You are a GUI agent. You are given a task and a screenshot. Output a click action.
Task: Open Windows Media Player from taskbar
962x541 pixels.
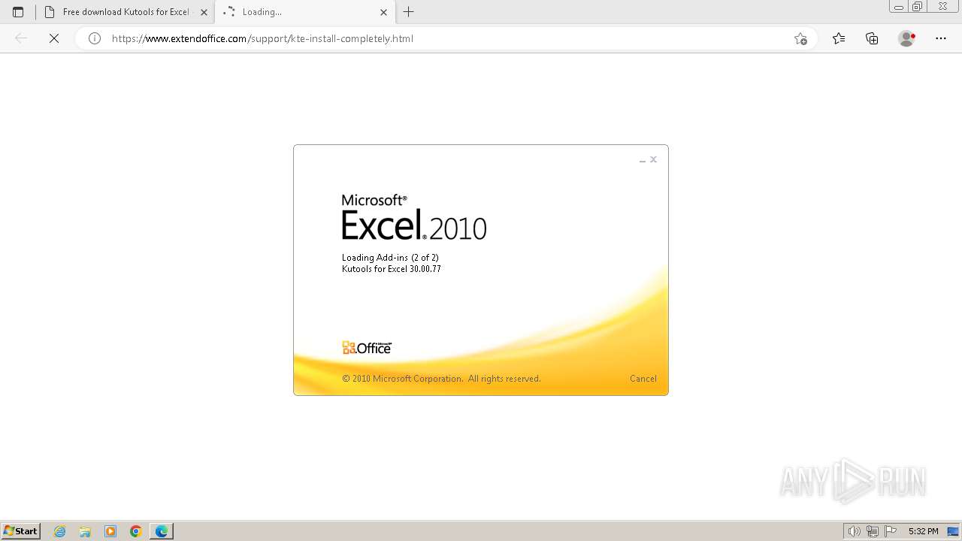pos(110,531)
